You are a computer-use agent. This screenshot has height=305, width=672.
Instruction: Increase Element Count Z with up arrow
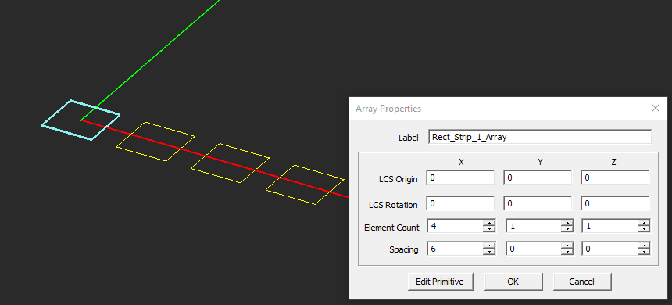[x=644, y=223]
